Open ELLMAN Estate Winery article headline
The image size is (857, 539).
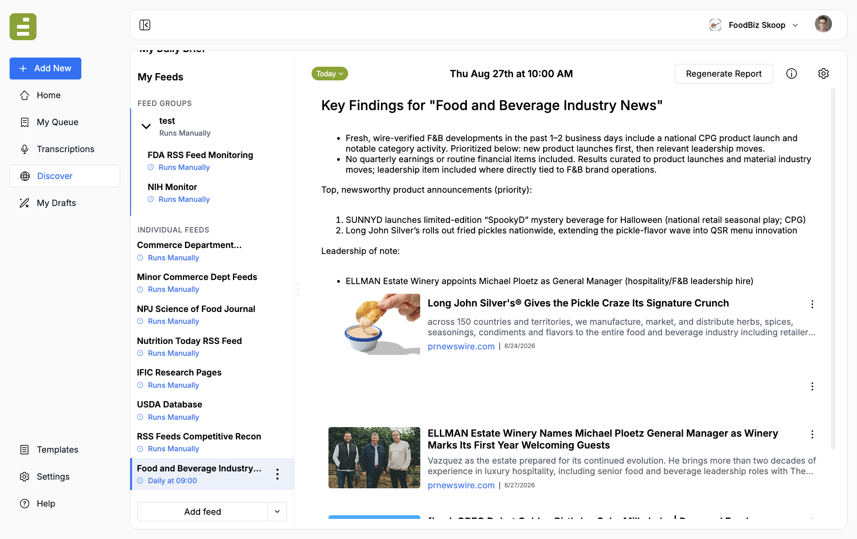603,439
